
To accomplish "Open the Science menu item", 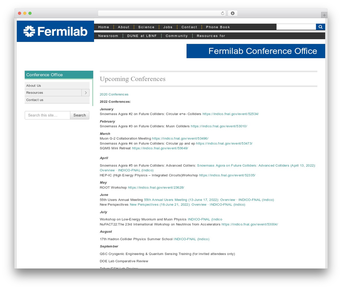I will (x=146, y=27).
